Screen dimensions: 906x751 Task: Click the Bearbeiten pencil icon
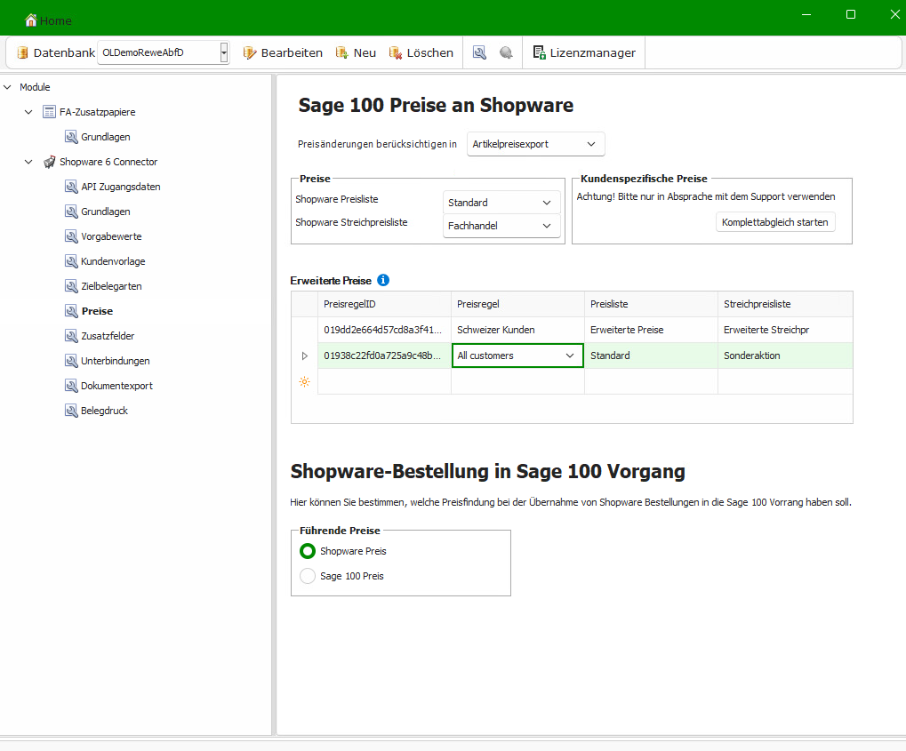(x=250, y=52)
